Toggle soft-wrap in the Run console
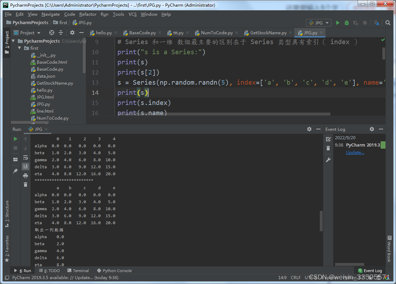 pos(26,157)
